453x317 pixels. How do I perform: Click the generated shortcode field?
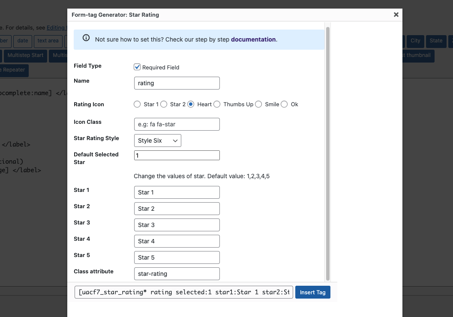[x=183, y=292]
